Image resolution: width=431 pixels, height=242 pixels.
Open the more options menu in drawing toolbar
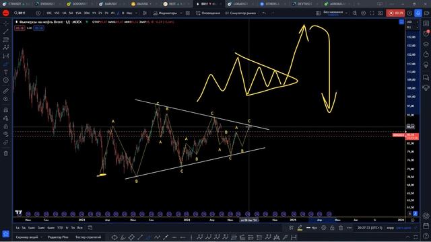[x=350, y=228]
